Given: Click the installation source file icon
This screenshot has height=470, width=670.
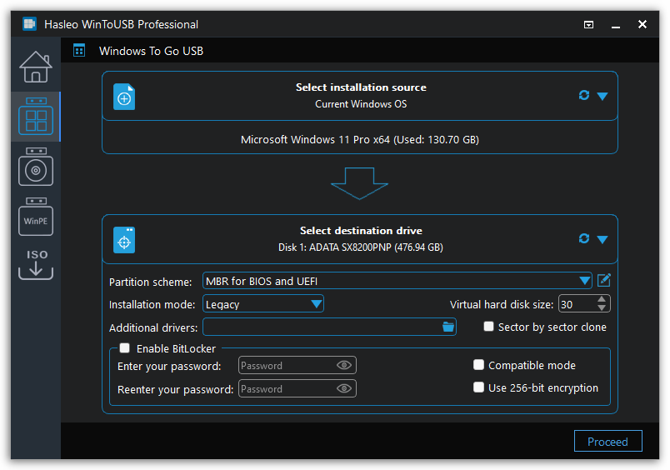Looking at the screenshot, I should pyautogui.click(x=124, y=97).
